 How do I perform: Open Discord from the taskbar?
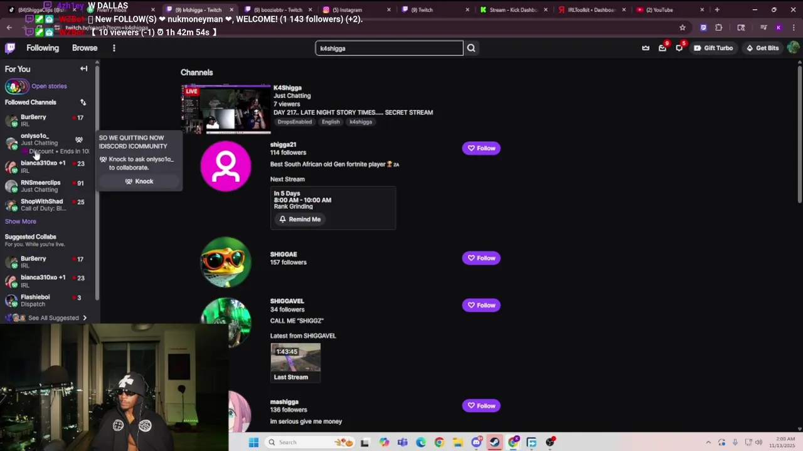(476, 442)
